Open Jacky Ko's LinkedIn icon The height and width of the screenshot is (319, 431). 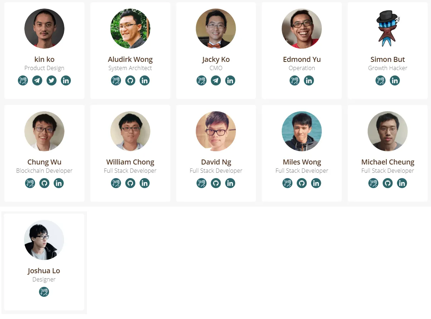tap(230, 80)
